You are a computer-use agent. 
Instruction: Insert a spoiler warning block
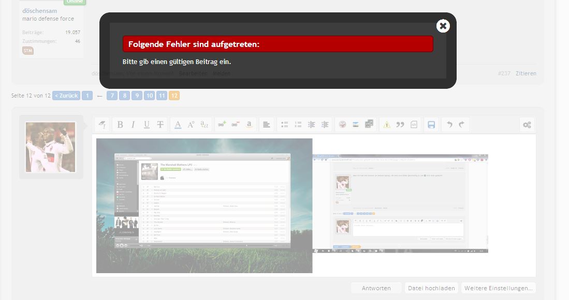[387, 124]
